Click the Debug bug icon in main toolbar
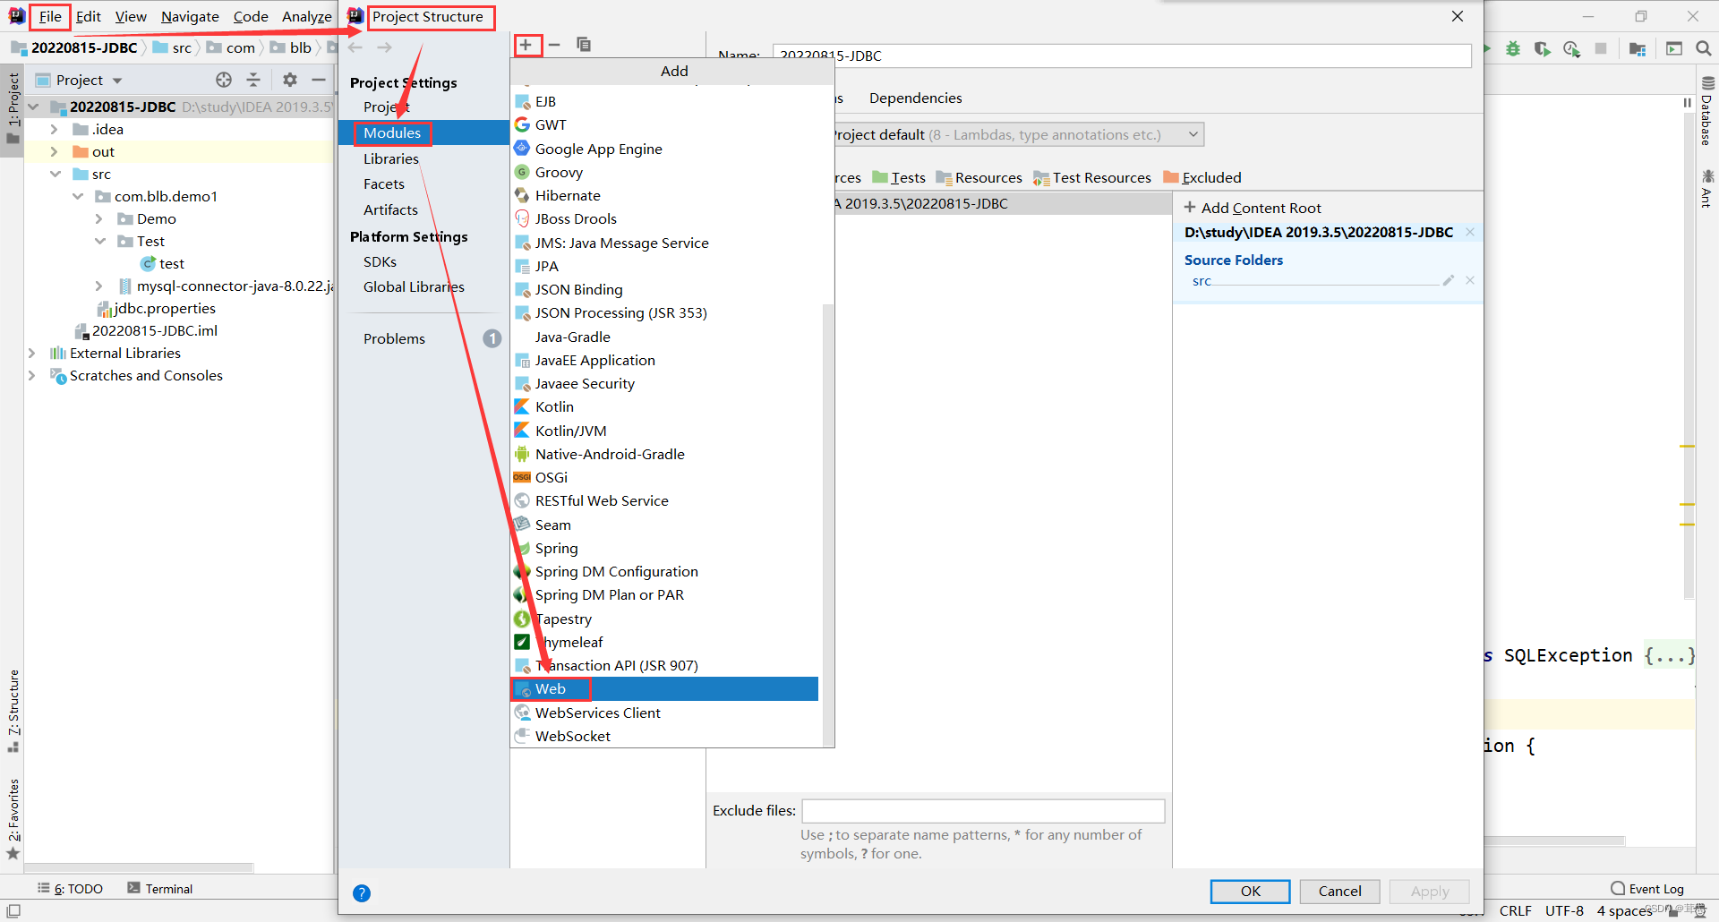 point(1513,49)
